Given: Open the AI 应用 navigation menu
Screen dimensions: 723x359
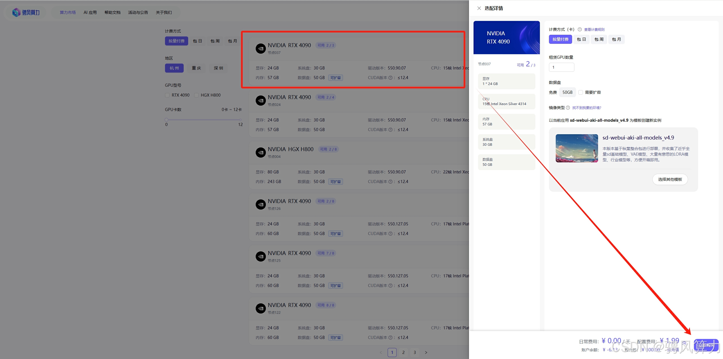Looking at the screenshot, I should (90, 12).
